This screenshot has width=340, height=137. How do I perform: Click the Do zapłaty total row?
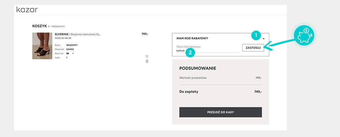click(x=220, y=92)
